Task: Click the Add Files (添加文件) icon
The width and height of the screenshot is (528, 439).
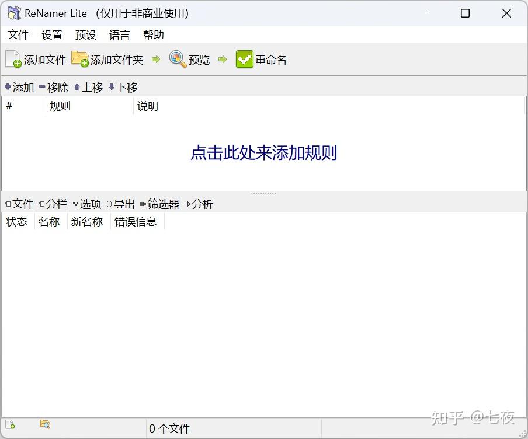Action: tap(13, 59)
